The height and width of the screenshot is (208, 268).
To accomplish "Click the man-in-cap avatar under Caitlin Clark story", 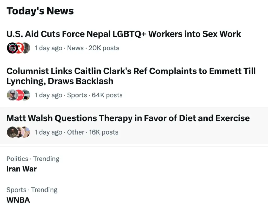I will [x=12, y=95].
